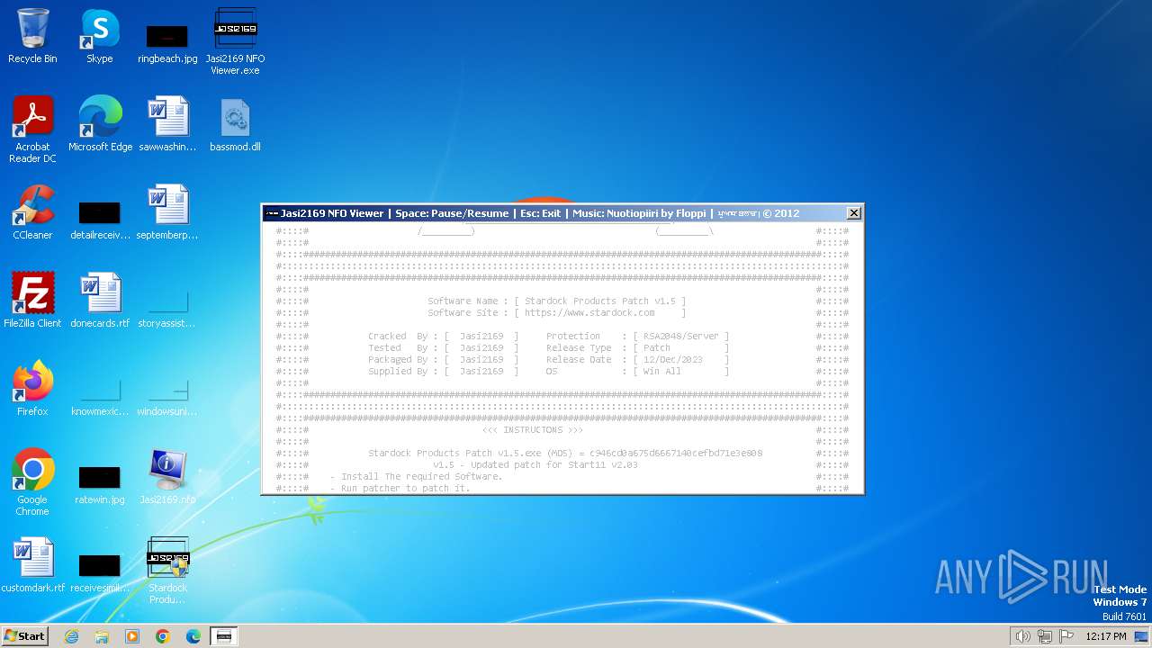Open Edge from the taskbar
The height and width of the screenshot is (648, 1152).
[x=193, y=636]
